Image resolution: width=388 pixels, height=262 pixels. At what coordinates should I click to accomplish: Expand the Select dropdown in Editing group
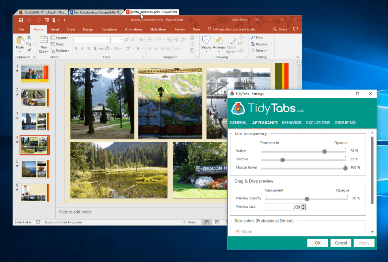coord(261,51)
